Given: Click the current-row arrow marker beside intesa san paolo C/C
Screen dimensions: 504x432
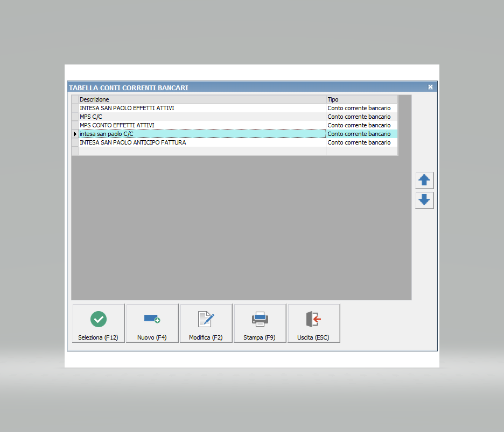Looking at the screenshot, I should pyautogui.click(x=75, y=134).
